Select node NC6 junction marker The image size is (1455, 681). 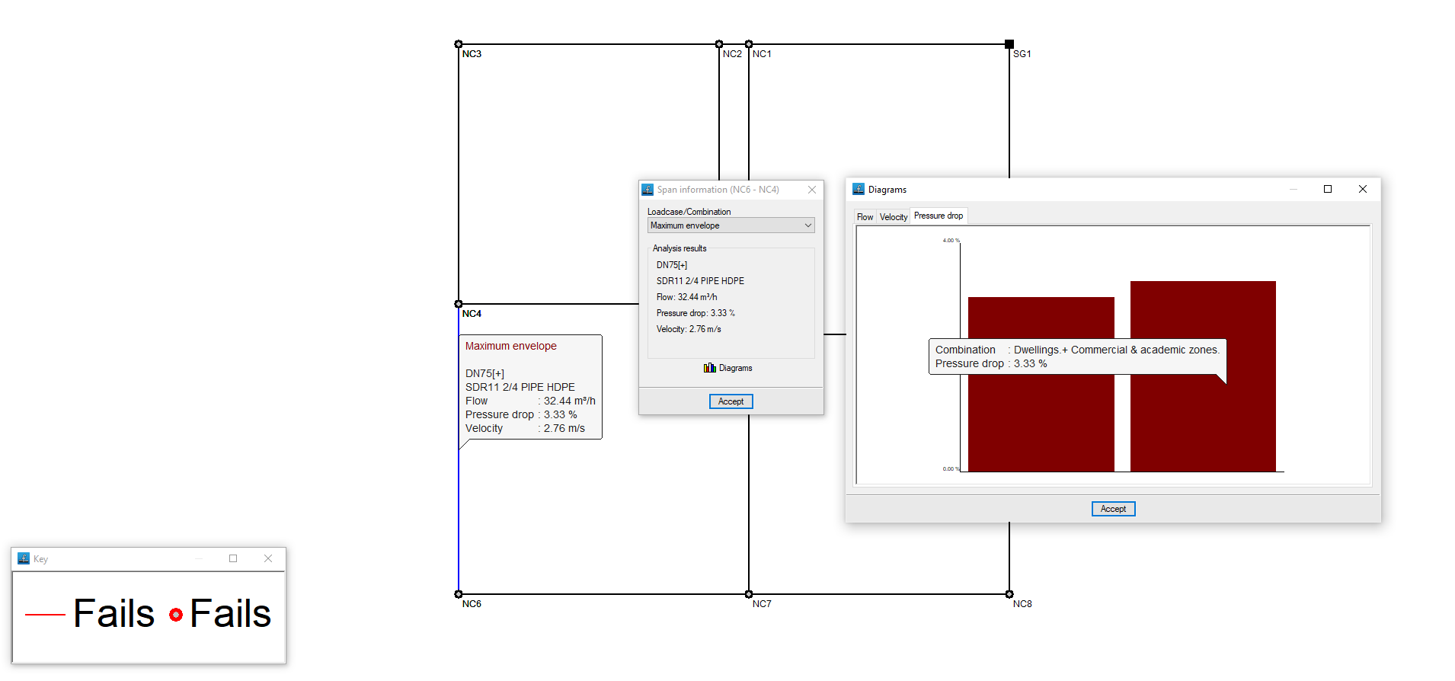pyautogui.click(x=459, y=594)
